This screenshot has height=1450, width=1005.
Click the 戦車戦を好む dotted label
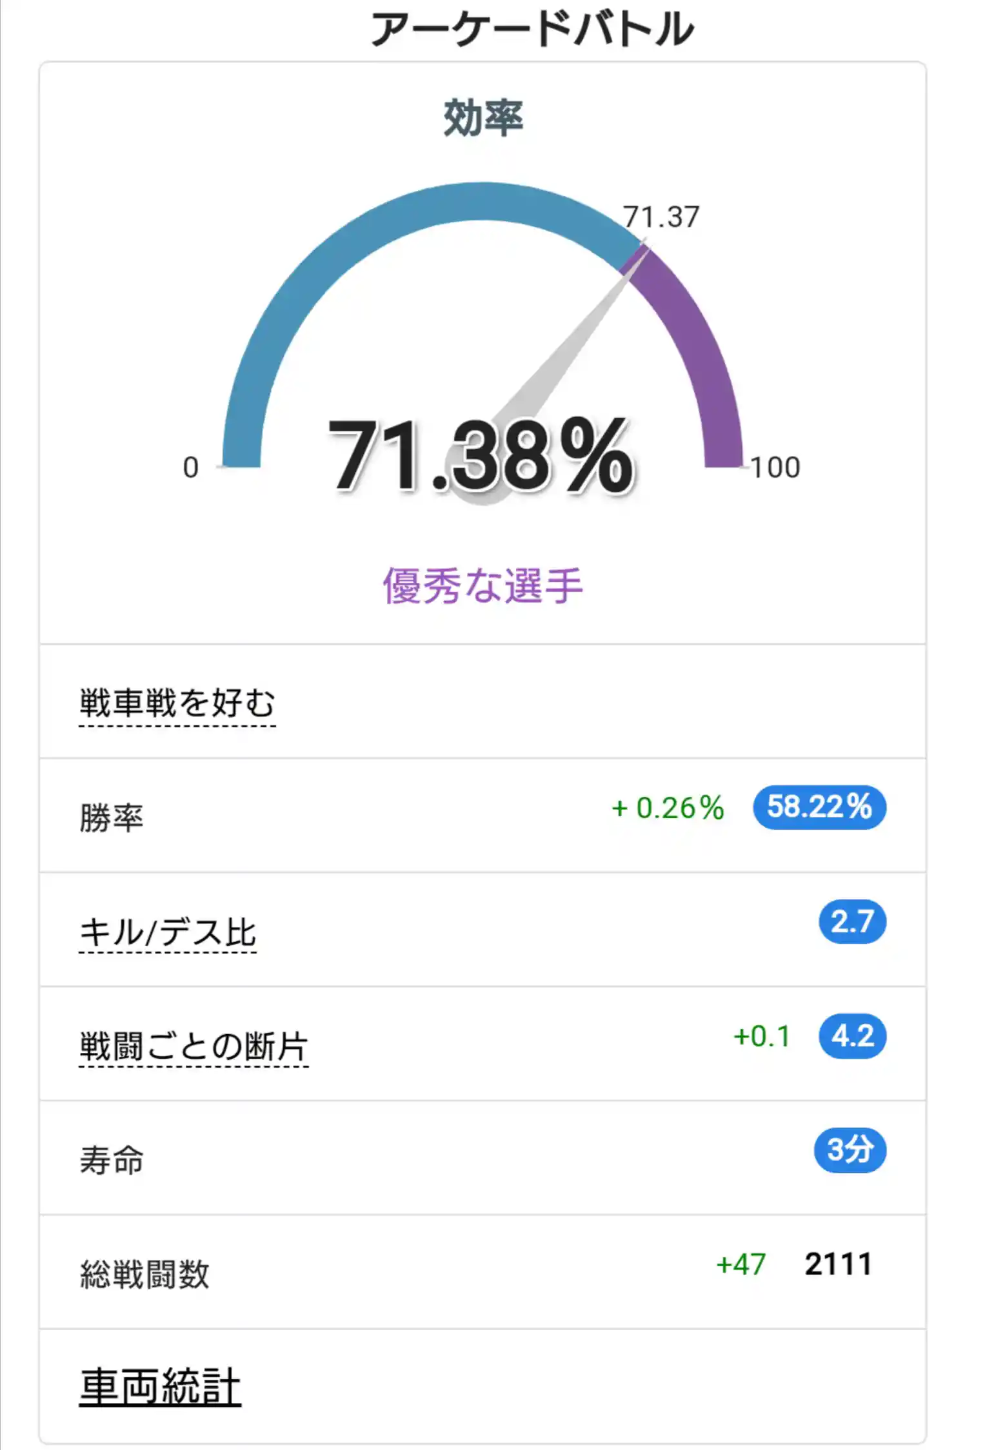click(177, 704)
